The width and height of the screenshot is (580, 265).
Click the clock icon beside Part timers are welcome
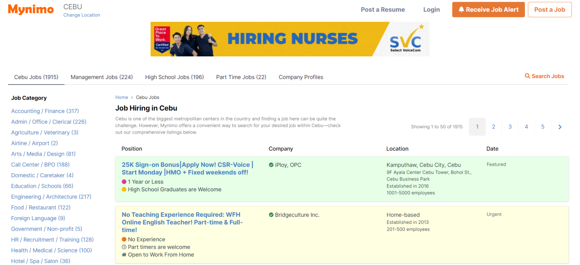[x=124, y=247]
